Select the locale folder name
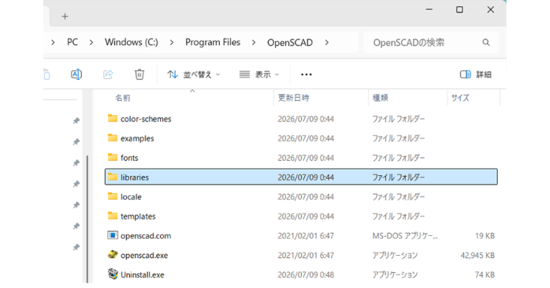 tap(131, 196)
